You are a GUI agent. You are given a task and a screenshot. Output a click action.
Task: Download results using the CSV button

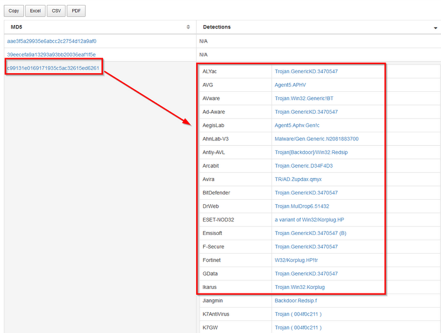pos(56,11)
